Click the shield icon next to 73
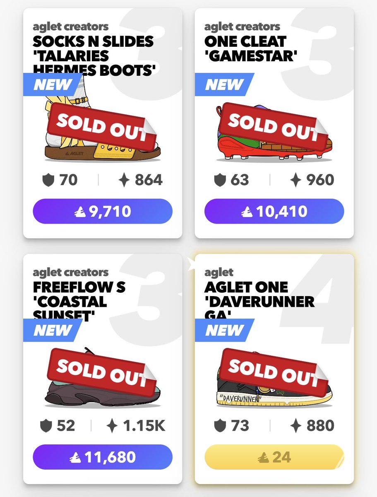The width and height of the screenshot is (377, 497). [x=220, y=425]
